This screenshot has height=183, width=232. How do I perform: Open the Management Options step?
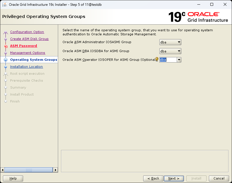(28, 53)
